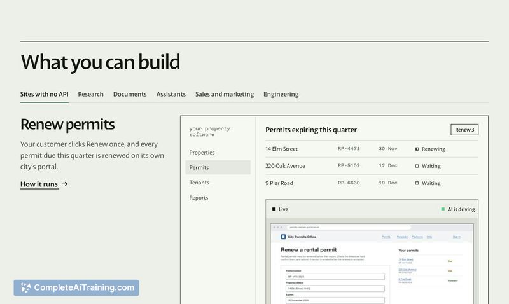
Task: Click the City Permits Office title text
Action: (302, 237)
